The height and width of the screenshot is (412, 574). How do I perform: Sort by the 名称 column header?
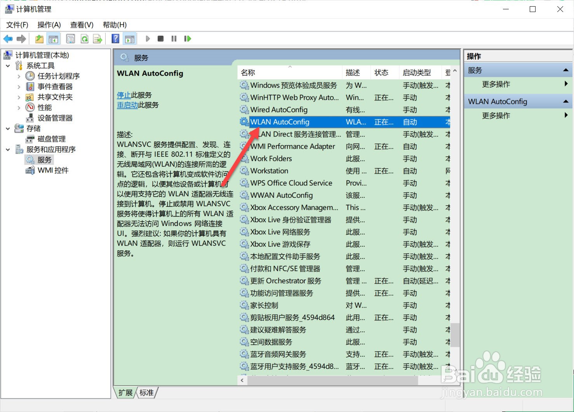coord(290,73)
